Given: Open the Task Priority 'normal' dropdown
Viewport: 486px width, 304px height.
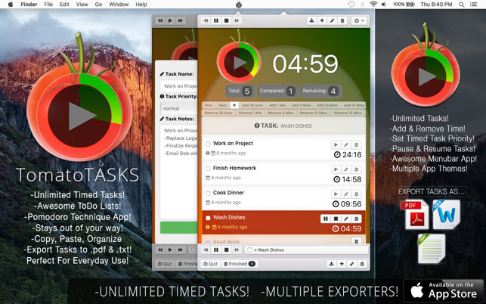Looking at the screenshot, I should point(179,108).
